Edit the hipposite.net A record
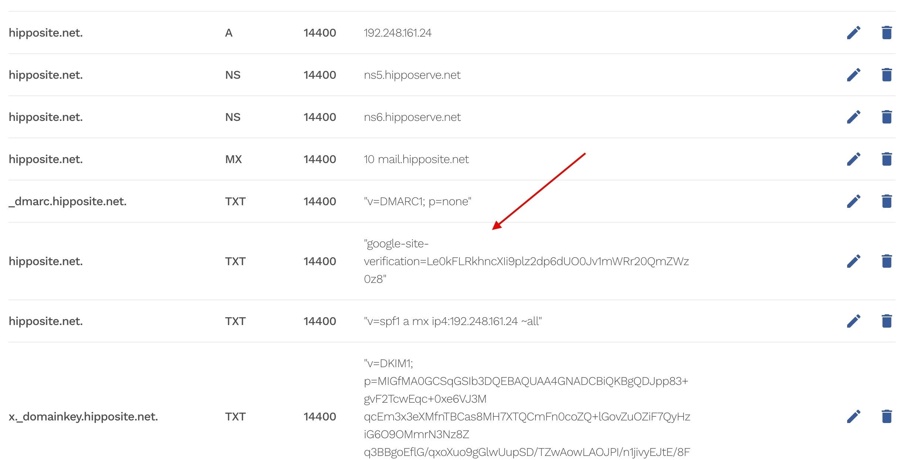This screenshot has height=460, width=910. 853,33
